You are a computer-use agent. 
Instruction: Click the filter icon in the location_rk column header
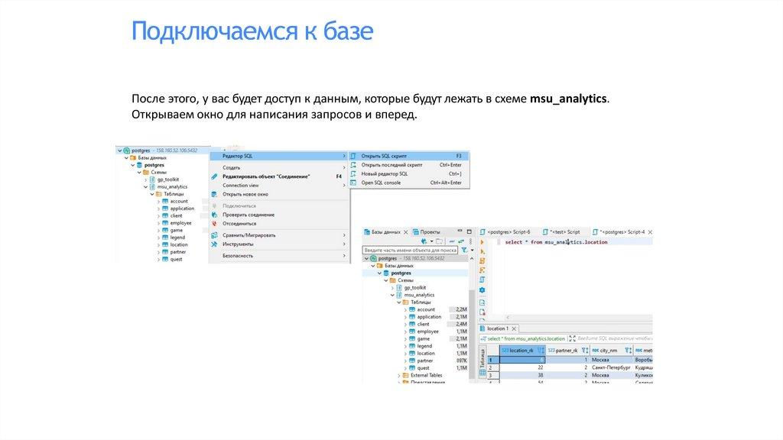pyautogui.click(x=541, y=351)
